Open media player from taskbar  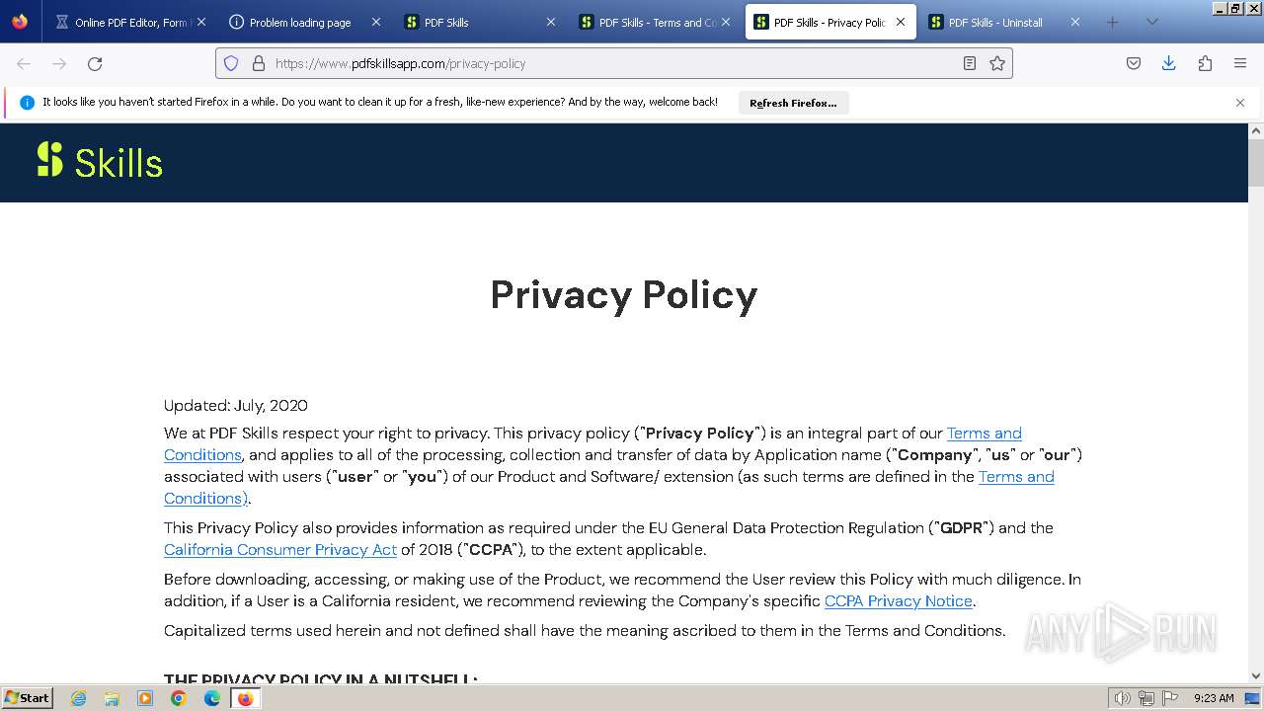[x=145, y=698]
